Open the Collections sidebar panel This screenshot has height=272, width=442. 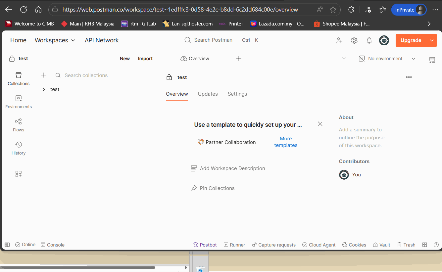(19, 79)
